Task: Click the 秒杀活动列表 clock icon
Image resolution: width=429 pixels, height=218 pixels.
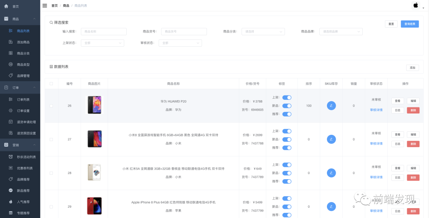Action: pyautogui.click(x=11, y=157)
